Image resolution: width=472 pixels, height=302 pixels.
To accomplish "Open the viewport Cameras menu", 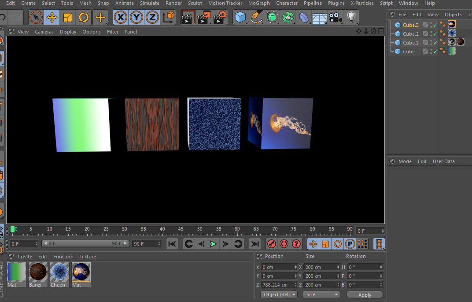I will click(44, 32).
